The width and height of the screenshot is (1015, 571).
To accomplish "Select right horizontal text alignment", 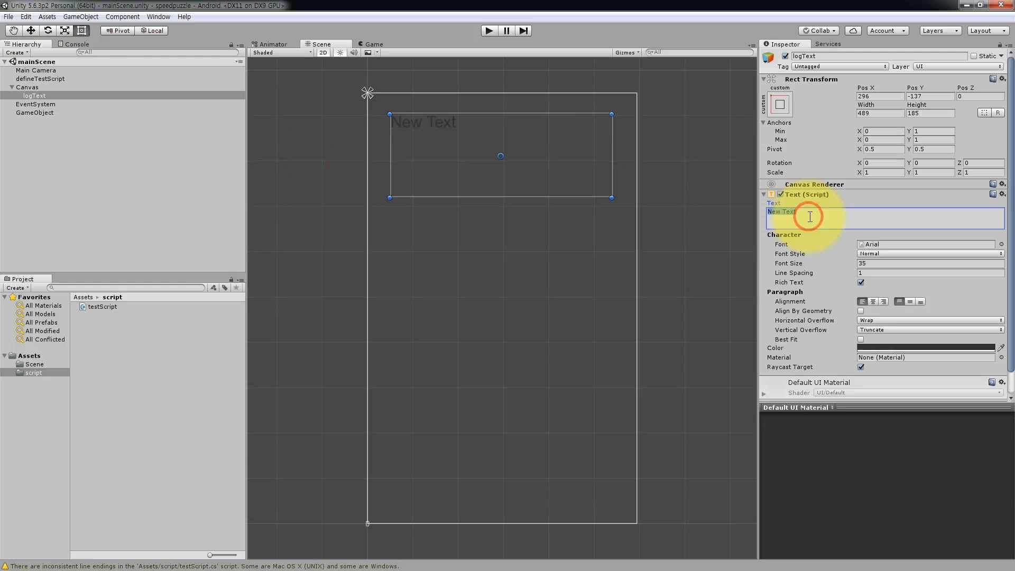I will 883,302.
